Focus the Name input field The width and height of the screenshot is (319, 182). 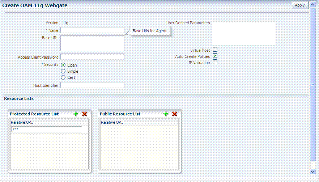92,30
